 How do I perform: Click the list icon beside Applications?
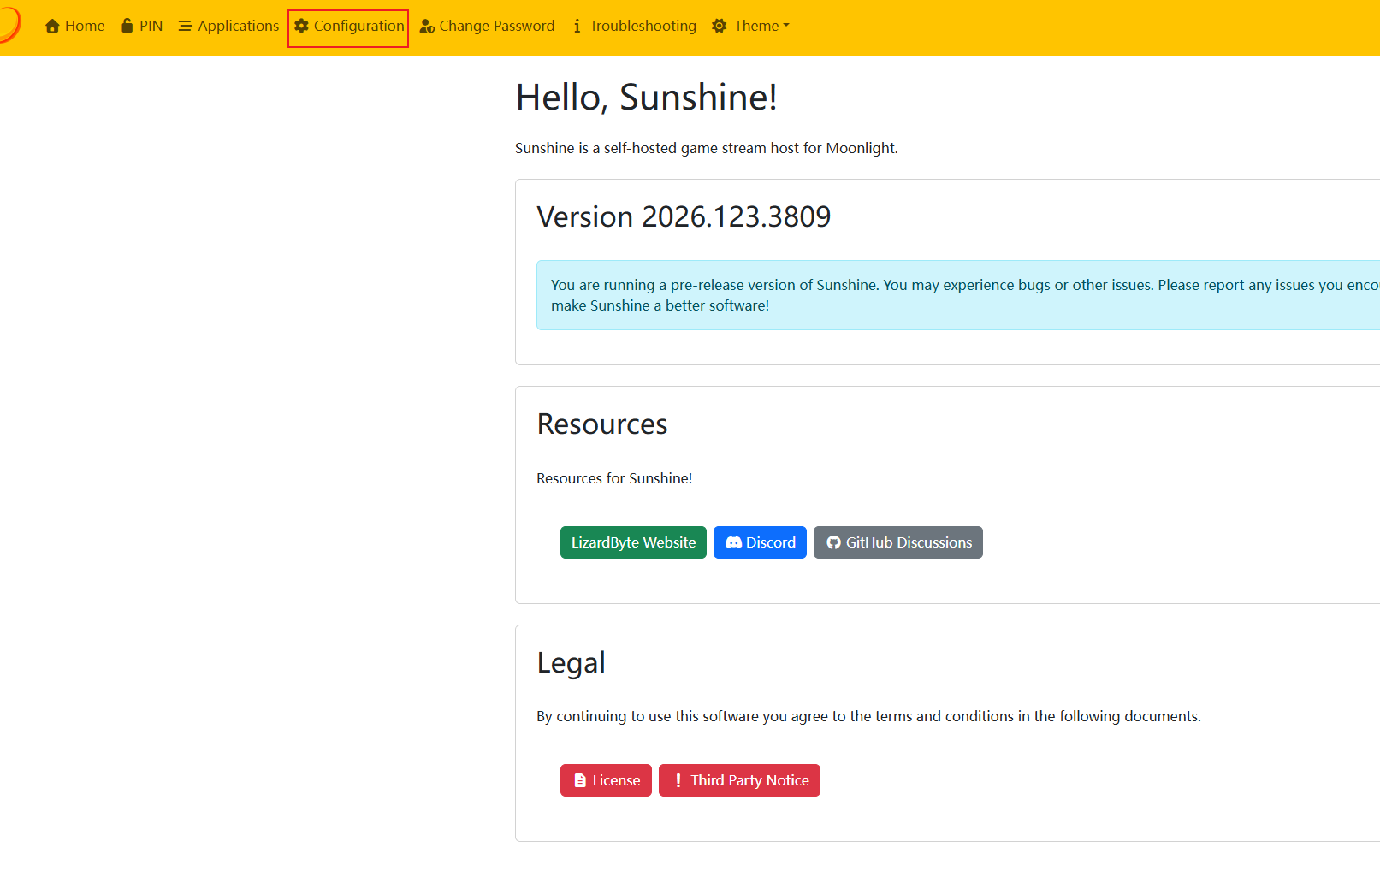185,26
